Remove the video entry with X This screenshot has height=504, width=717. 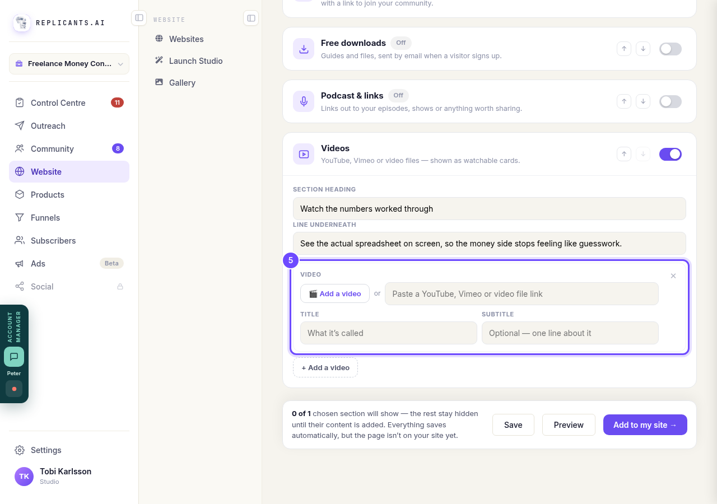point(673,276)
